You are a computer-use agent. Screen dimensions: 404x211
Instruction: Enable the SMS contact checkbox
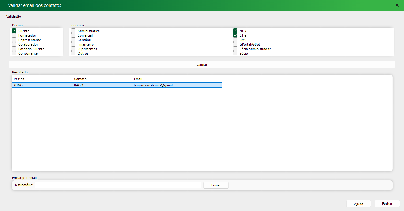(x=235, y=40)
